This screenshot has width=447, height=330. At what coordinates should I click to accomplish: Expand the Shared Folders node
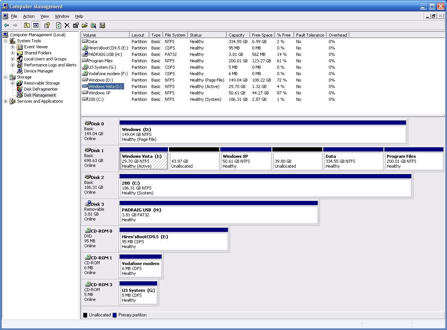pos(12,53)
